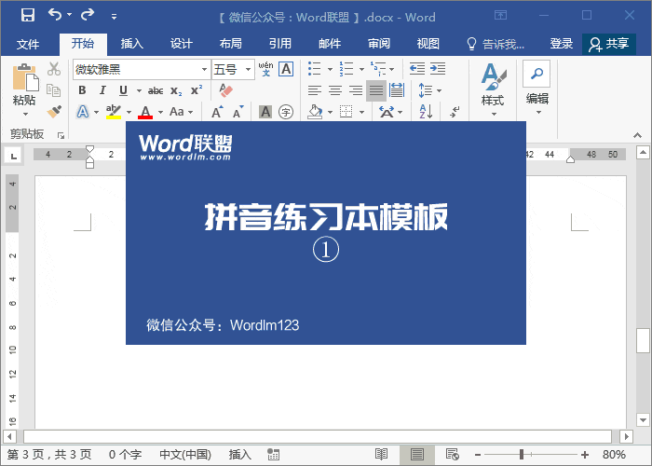
Task: Save the document using the floppy icon
Action: click(x=28, y=16)
